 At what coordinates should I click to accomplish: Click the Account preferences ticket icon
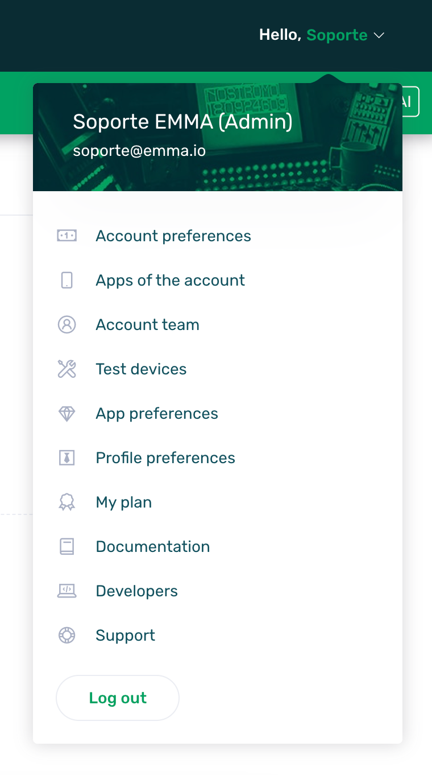coord(67,236)
